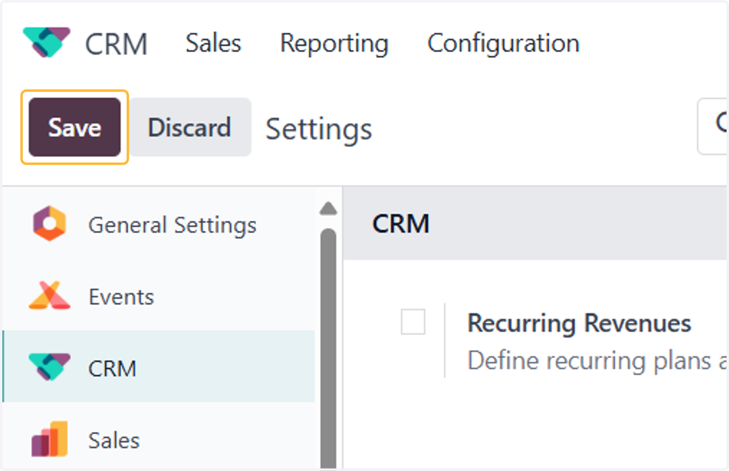This screenshot has height=471, width=729.
Task: Click the sidebar scrollbar thumb
Action: [x=328, y=348]
